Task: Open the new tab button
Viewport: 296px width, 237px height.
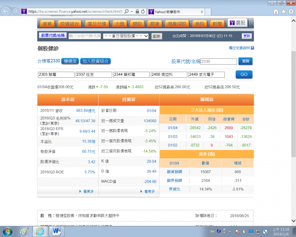Action: (208, 12)
